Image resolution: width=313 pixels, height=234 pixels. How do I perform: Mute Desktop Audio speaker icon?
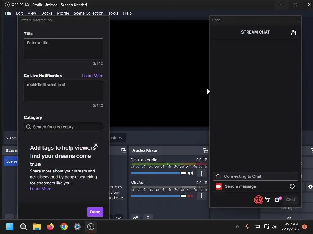coord(190,173)
